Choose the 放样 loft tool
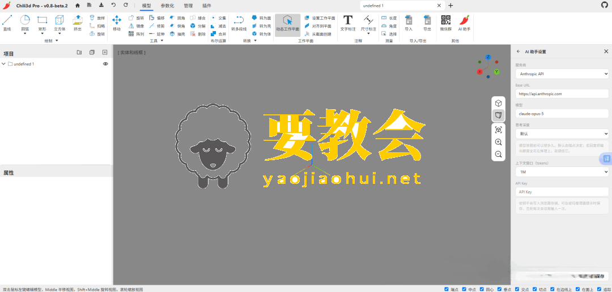The width and height of the screenshot is (612, 292). (97, 18)
